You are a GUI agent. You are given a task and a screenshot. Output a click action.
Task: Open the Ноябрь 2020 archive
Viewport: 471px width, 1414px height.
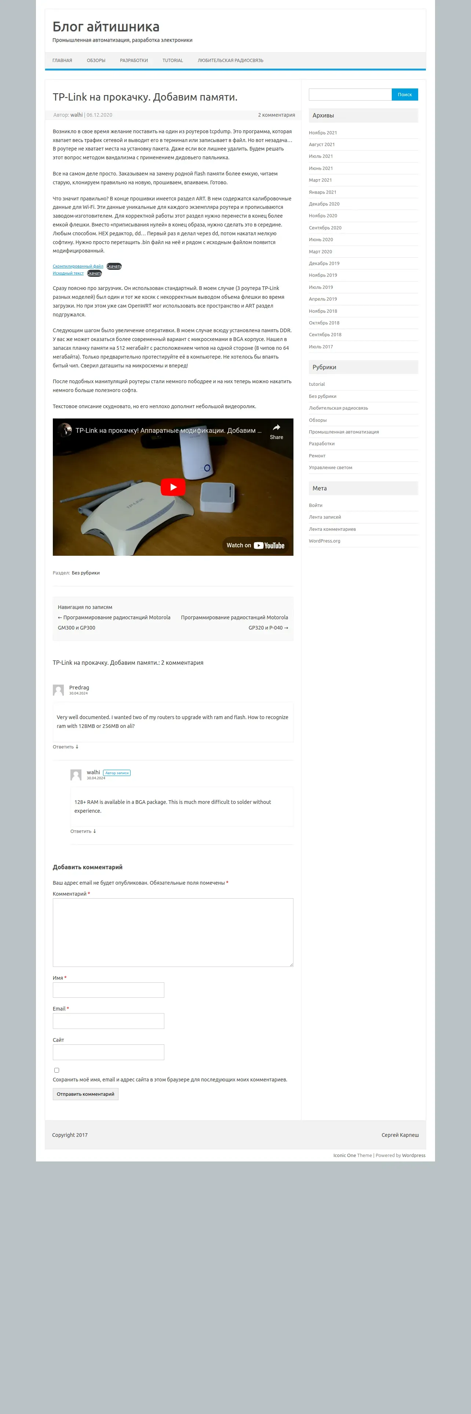323,216
